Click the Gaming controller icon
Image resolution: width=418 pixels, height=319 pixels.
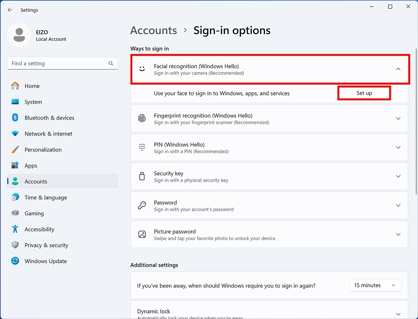[15, 213]
